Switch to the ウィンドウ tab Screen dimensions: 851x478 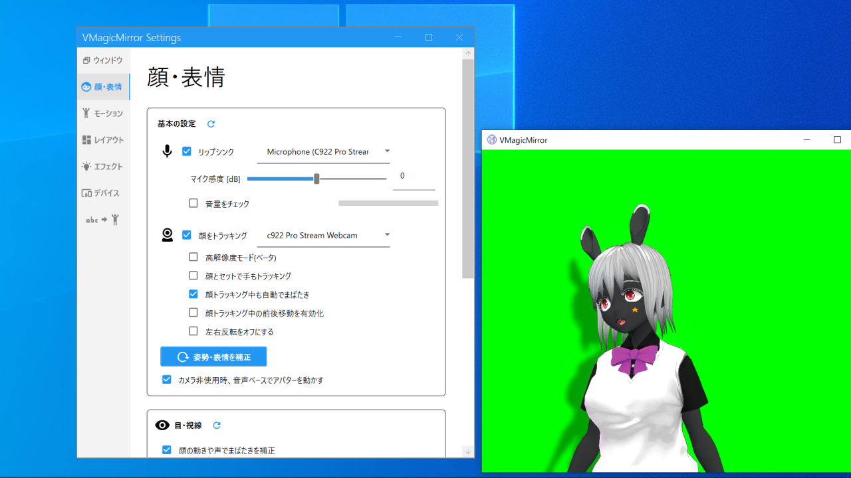[103, 60]
